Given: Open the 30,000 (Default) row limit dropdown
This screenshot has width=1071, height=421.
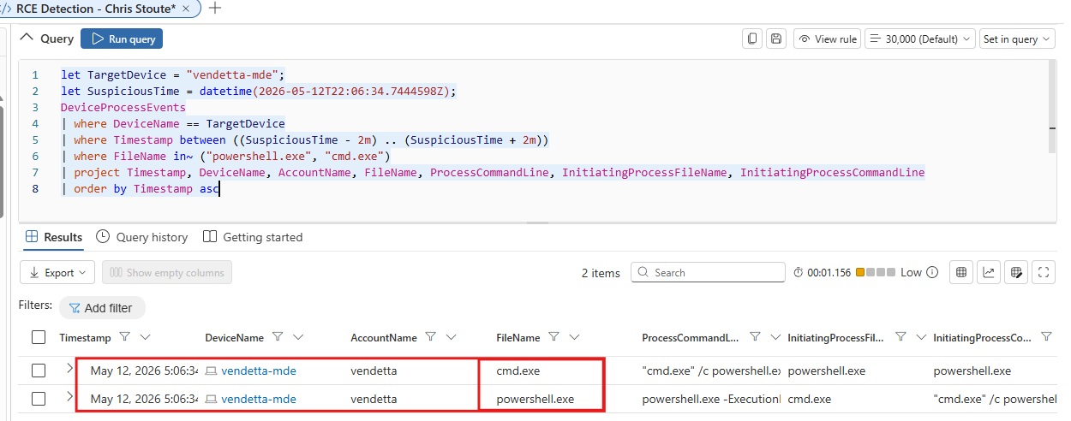Looking at the screenshot, I should tap(920, 39).
